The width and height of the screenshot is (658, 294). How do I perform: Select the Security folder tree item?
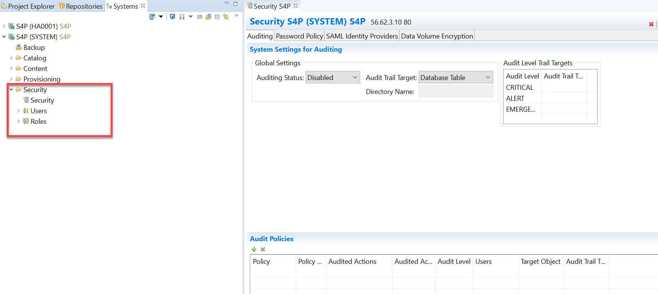31,89
